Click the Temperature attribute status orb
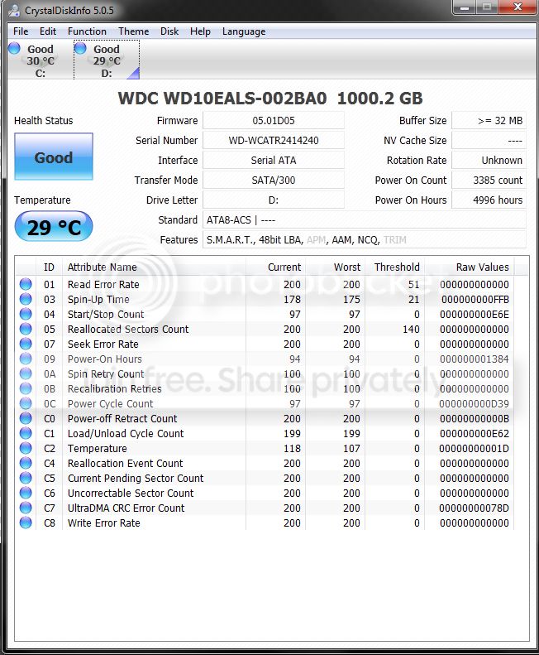This screenshot has height=655, width=539. tap(26, 448)
